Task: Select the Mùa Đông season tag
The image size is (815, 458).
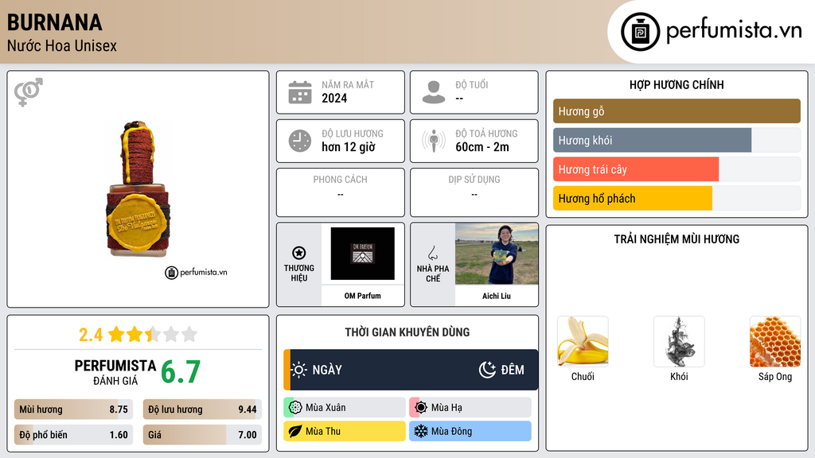Action: pyautogui.click(x=470, y=432)
